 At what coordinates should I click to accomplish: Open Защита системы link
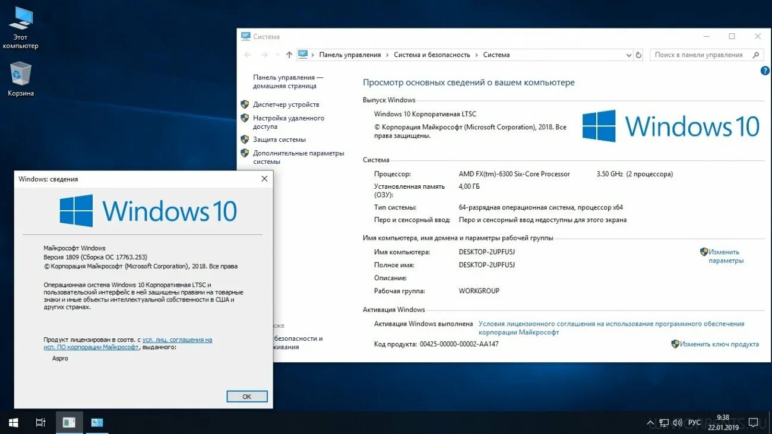click(279, 140)
